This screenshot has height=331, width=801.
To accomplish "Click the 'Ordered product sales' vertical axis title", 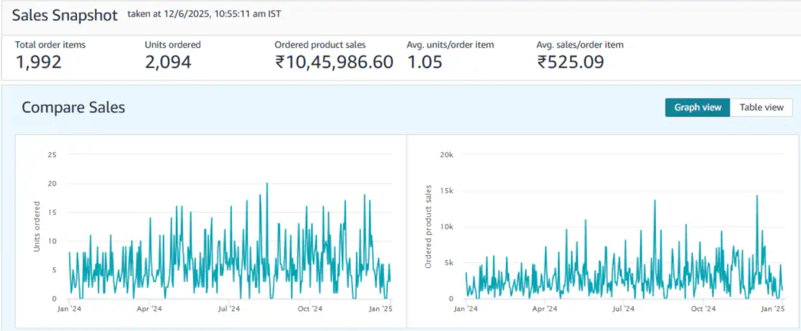I will (x=428, y=227).
